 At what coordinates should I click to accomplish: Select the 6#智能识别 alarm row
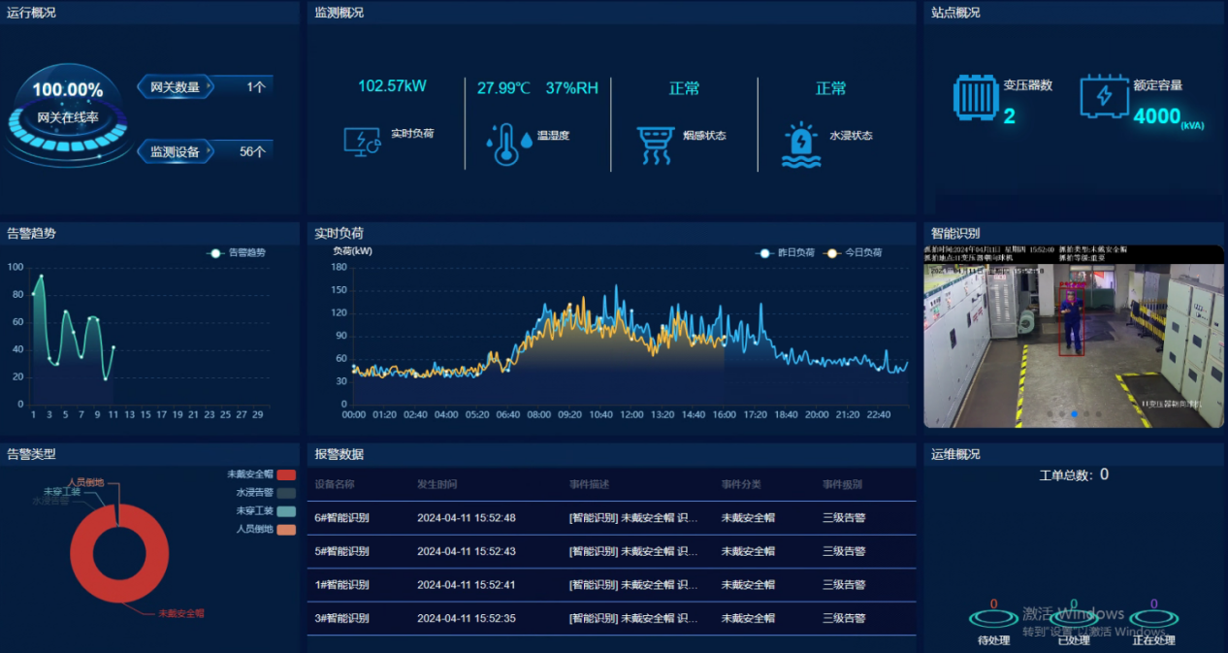tap(611, 518)
